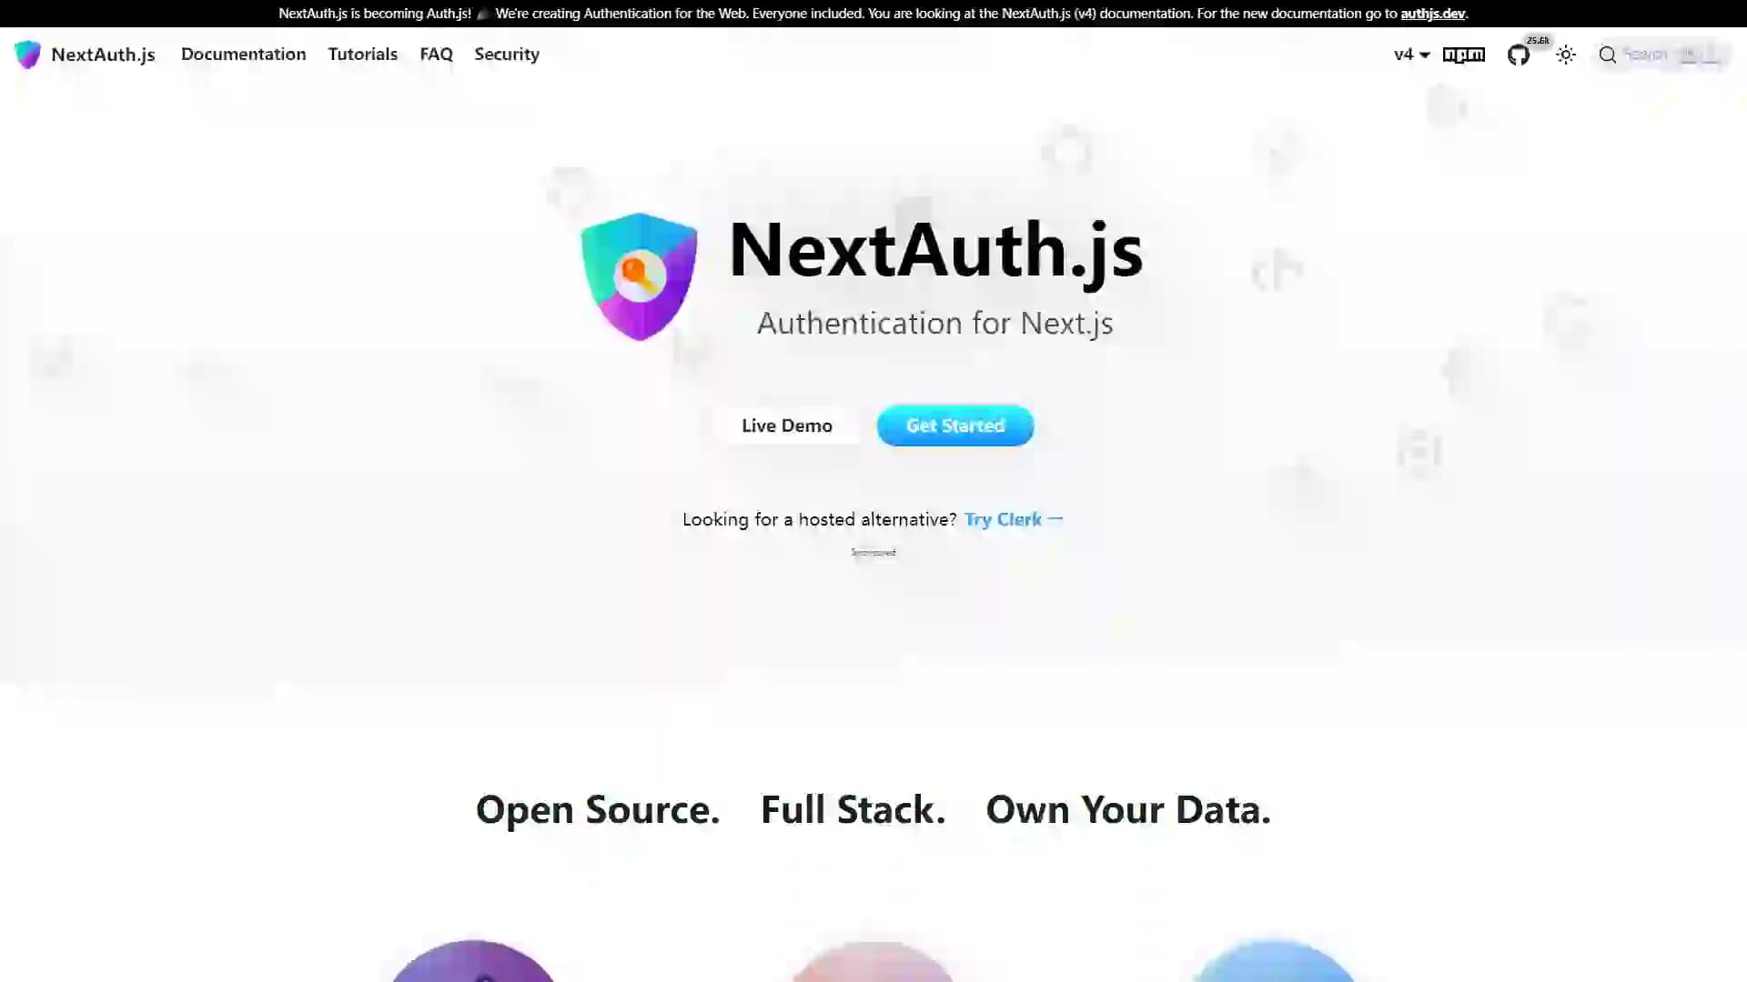Click the Get Started button

click(x=955, y=426)
